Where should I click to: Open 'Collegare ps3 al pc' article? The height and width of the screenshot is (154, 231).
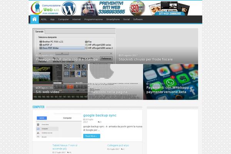coord(118,145)
